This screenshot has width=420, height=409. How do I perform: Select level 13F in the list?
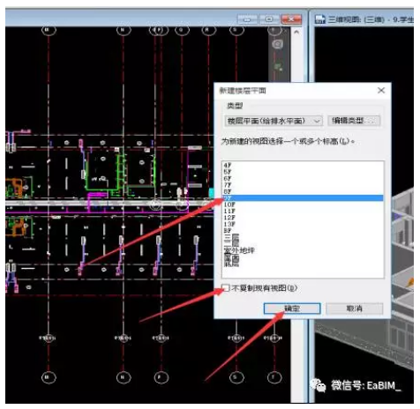[303, 224]
